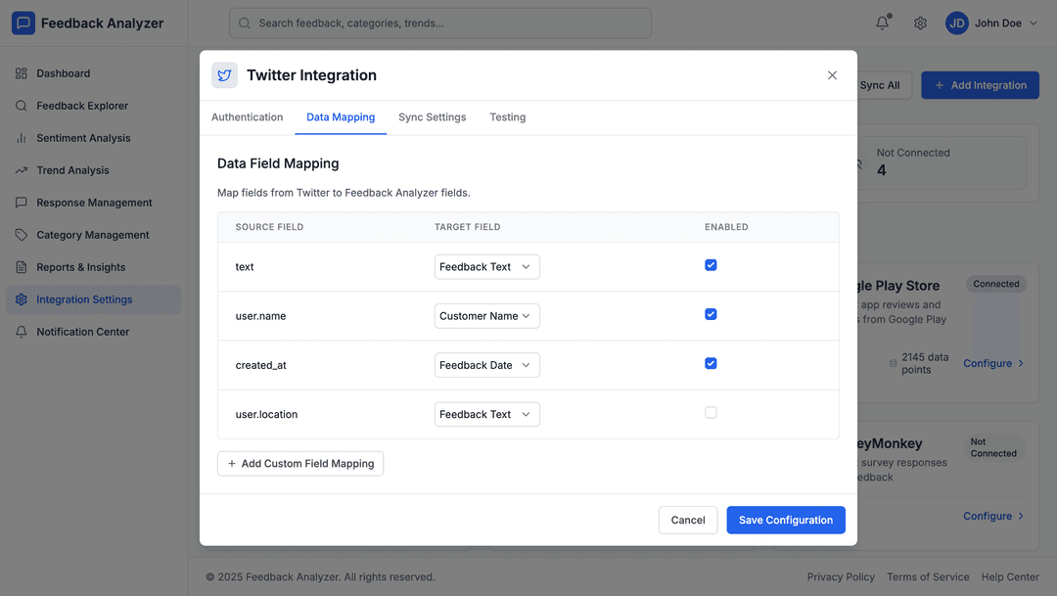Image resolution: width=1057 pixels, height=596 pixels.
Task: Open the Feedback Date dropdown
Action: point(486,364)
